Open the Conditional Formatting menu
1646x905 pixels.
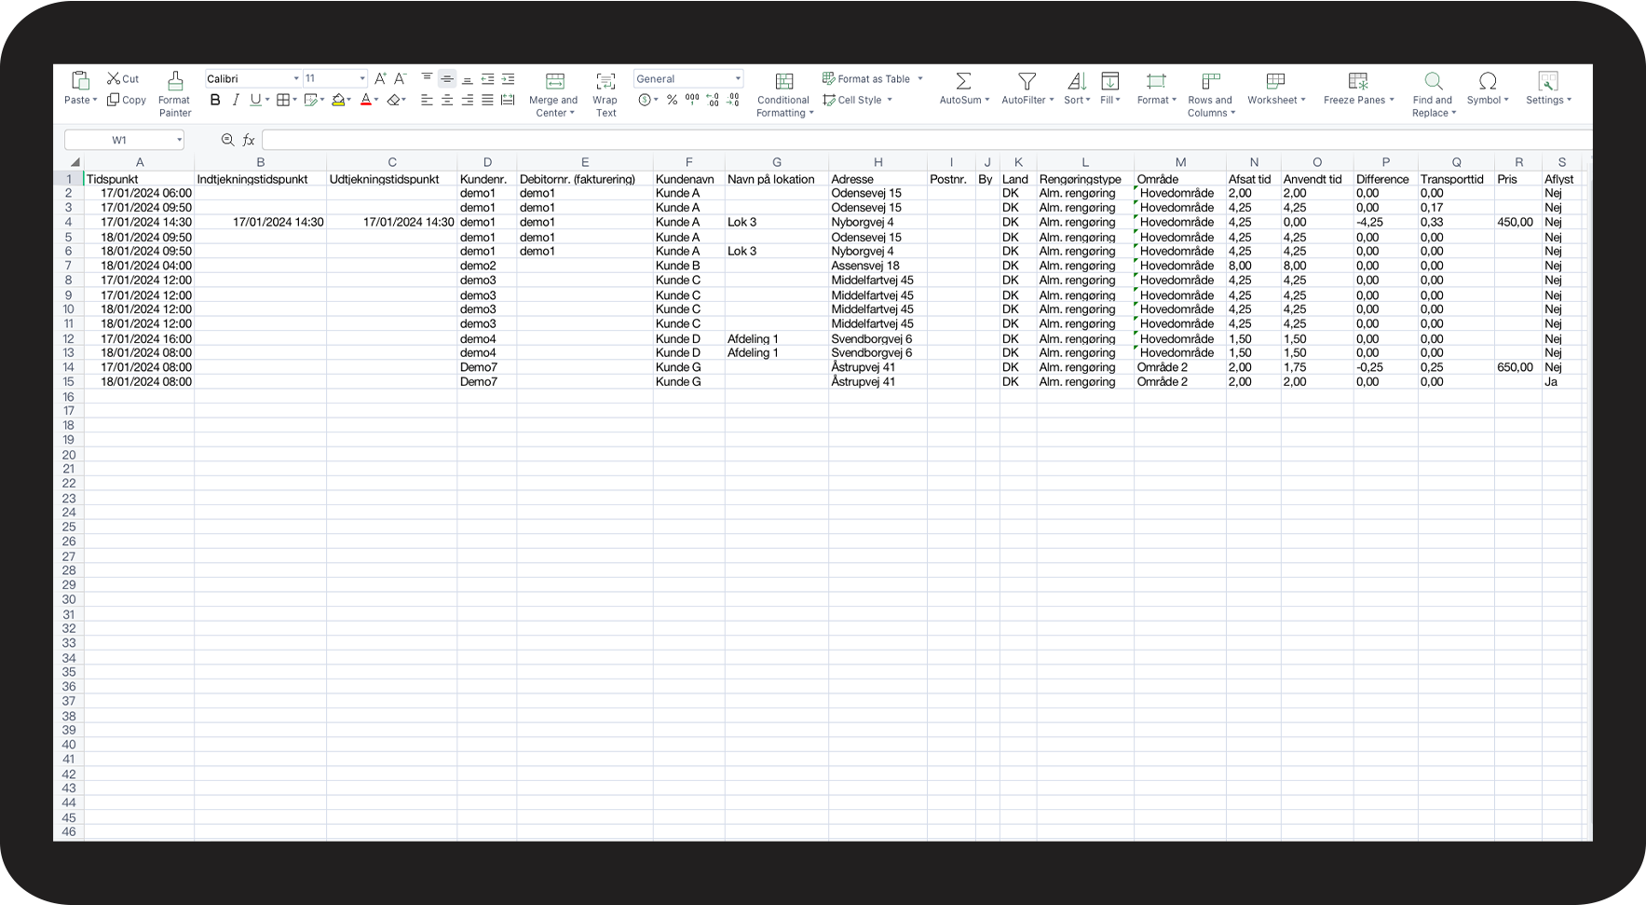(x=784, y=81)
